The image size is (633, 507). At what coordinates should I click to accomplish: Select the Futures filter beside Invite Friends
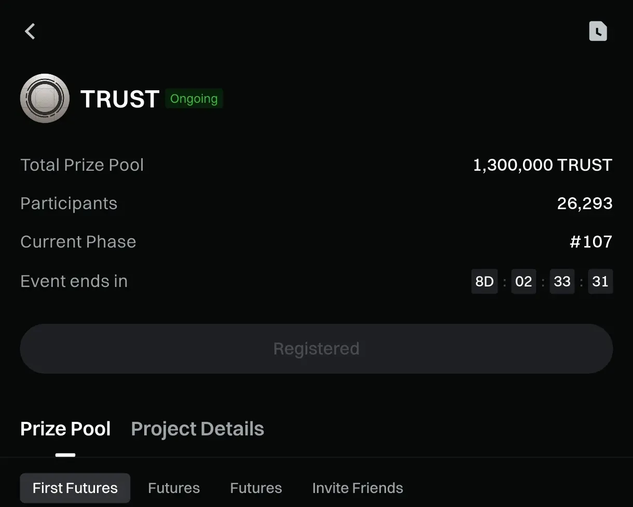pos(256,488)
